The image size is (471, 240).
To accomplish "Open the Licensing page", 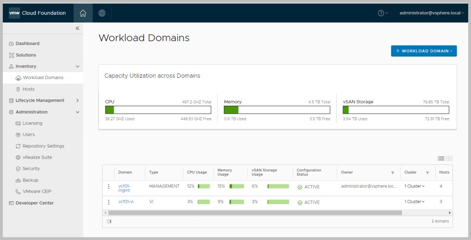I will click(x=32, y=123).
